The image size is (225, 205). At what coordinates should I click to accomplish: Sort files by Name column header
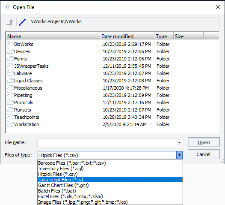pos(53,36)
